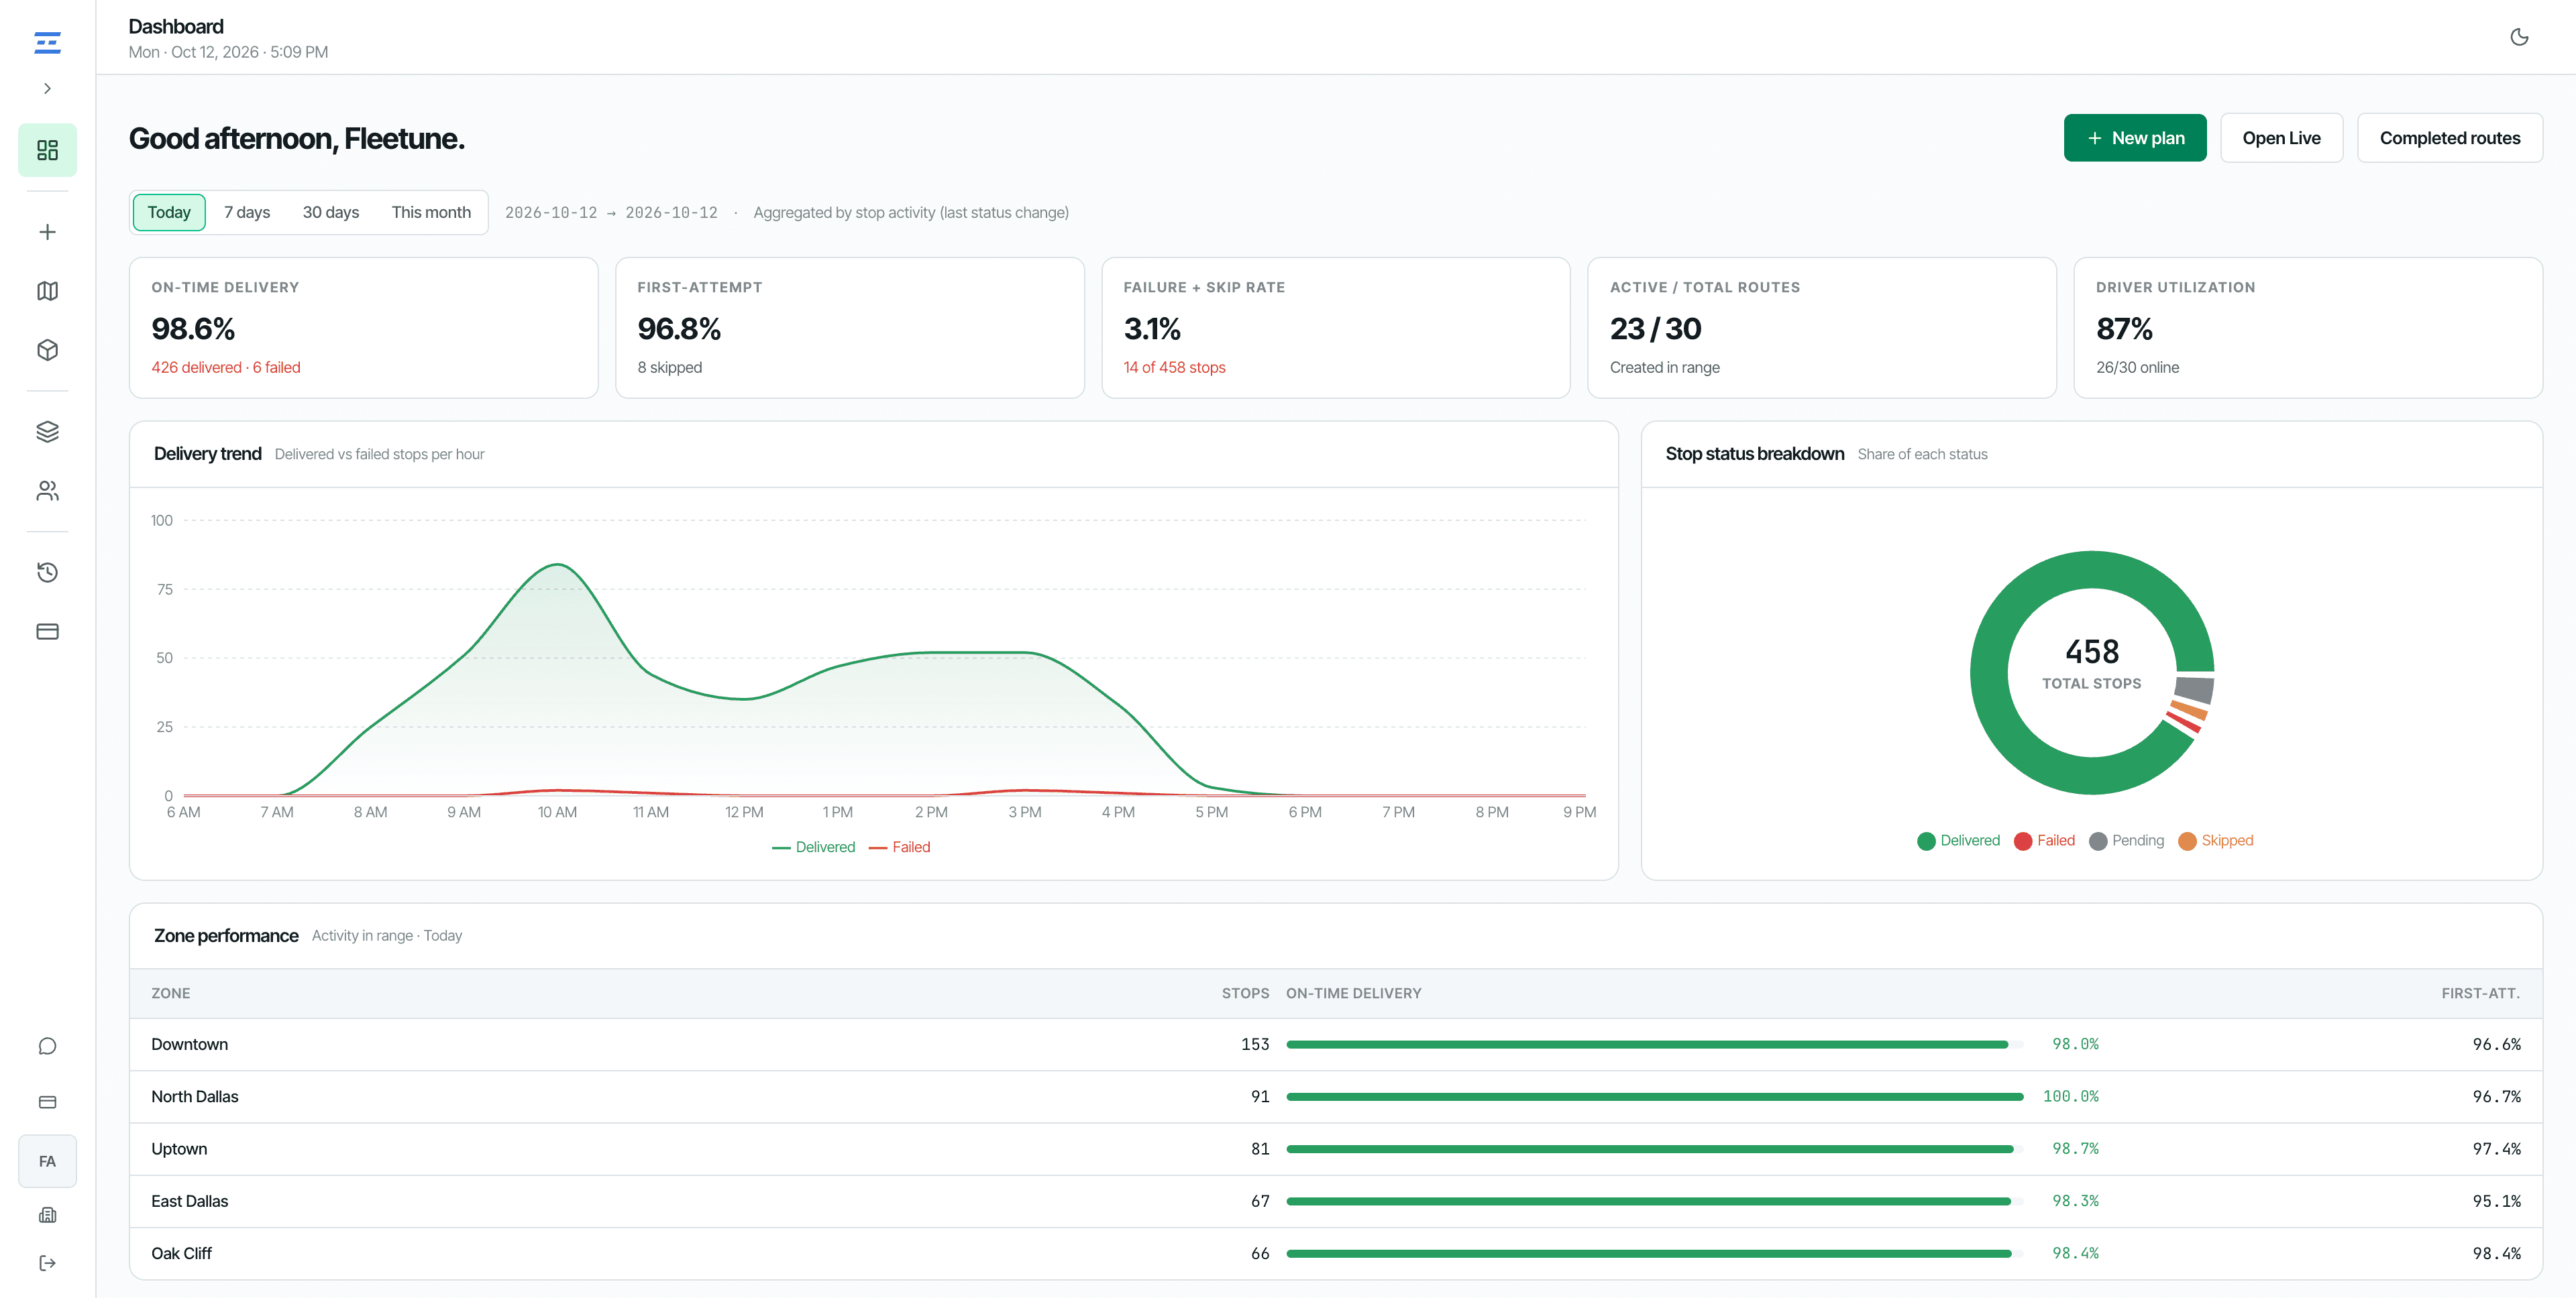Open the Open Live button
This screenshot has width=2576, height=1298.
click(x=2281, y=138)
